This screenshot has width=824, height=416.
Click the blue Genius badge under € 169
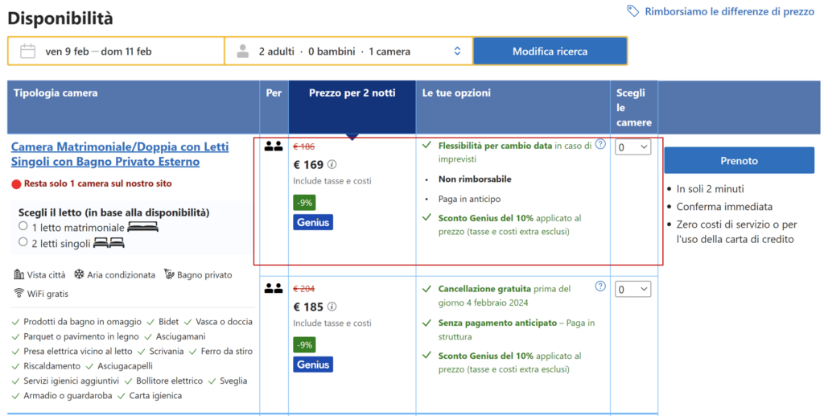pyautogui.click(x=313, y=222)
